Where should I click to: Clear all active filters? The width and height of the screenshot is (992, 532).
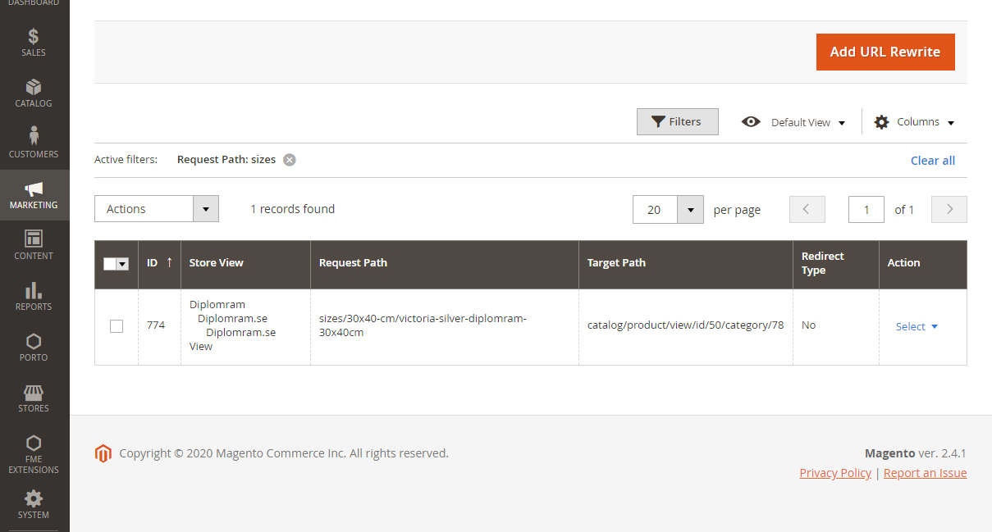[x=933, y=161]
